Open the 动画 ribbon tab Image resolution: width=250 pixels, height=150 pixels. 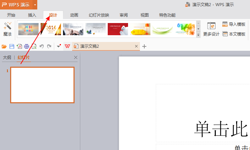pyautogui.click(x=74, y=15)
